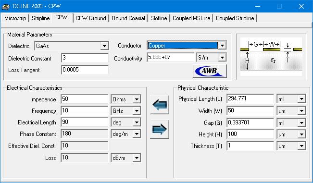Expand the Loss dB/m unit dropdown
313x183 pixels.
(137, 158)
